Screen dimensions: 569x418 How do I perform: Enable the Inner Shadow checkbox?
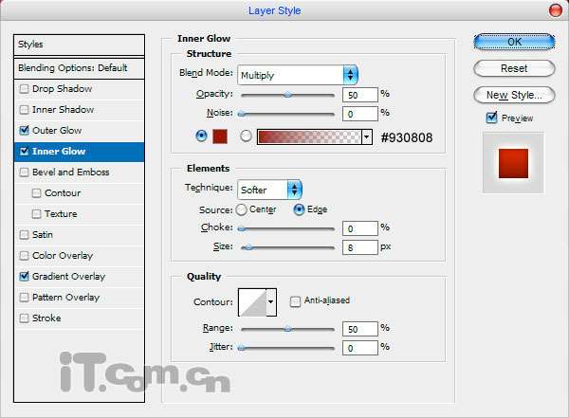[x=24, y=110]
